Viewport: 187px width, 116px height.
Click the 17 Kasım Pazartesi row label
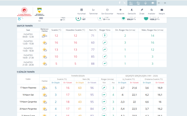click(28, 88)
